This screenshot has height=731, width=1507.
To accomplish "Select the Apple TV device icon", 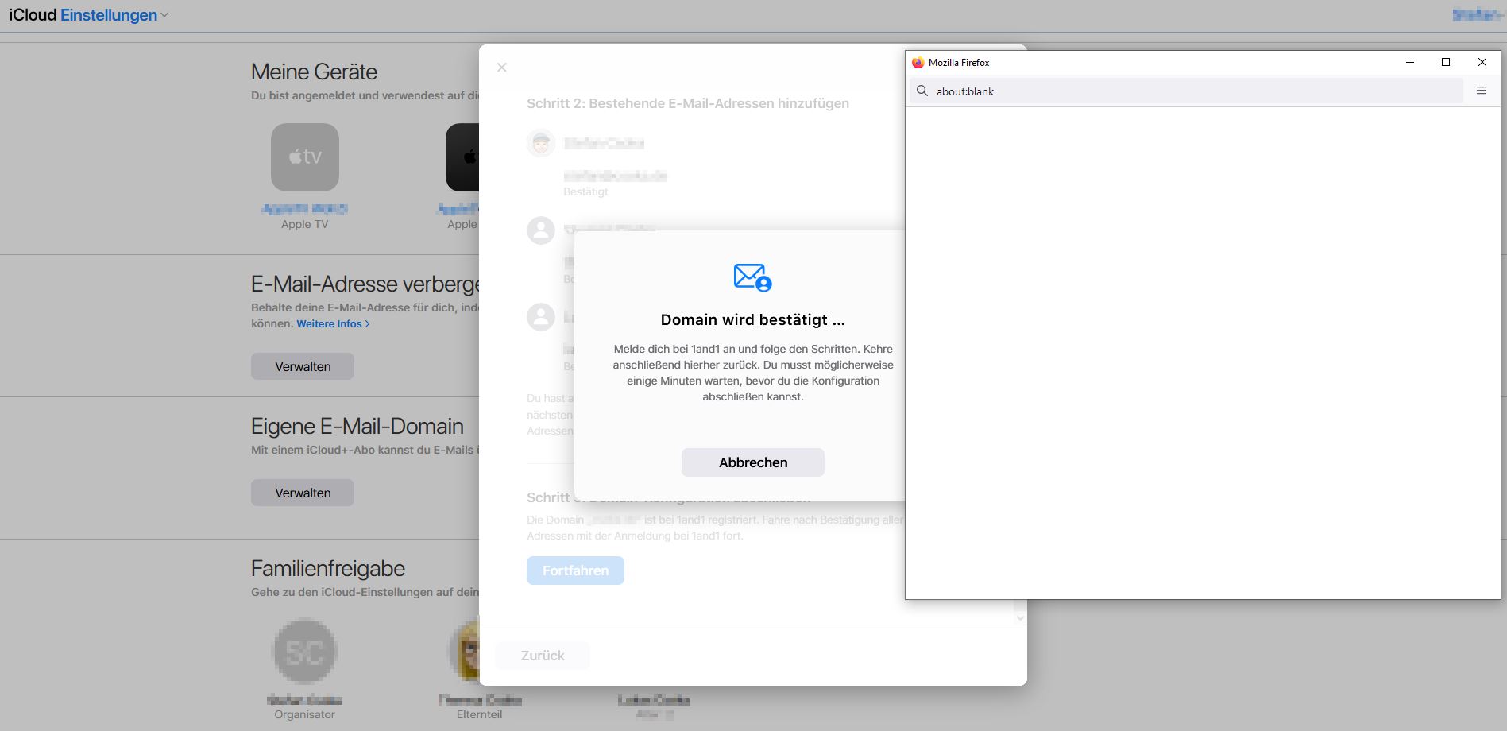I will click(x=305, y=157).
